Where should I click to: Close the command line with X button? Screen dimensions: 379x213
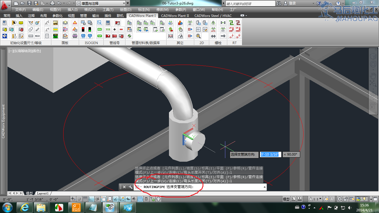click(x=124, y=187)
